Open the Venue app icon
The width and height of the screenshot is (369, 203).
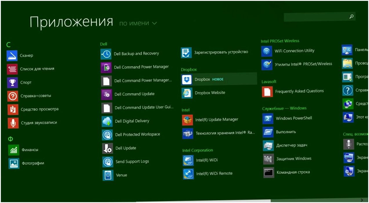pyautogui.click(x=108, y=175)
